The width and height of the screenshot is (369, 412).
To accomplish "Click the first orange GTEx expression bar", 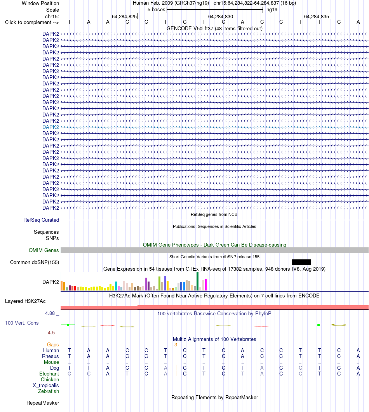I will [x=62, y=286].
